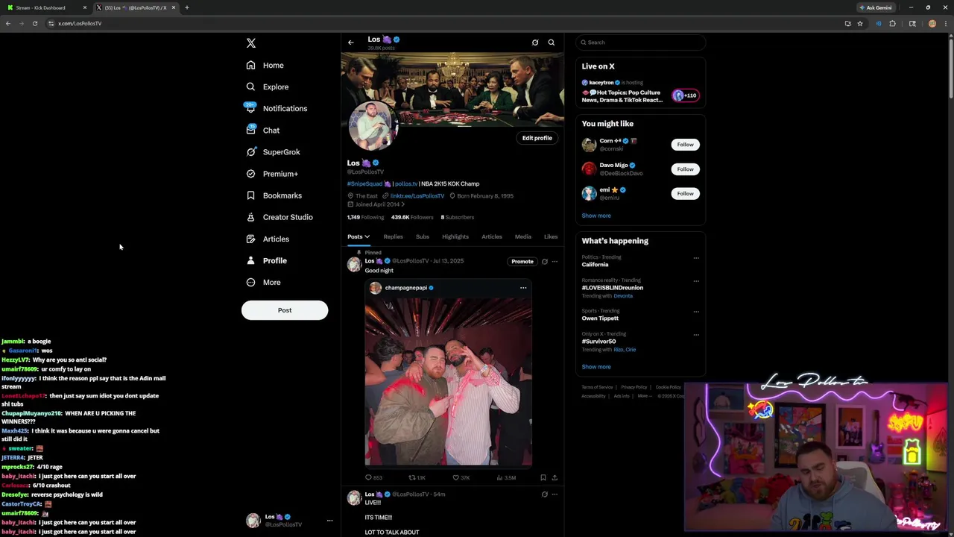Share the pinned post
954x537 pixels.
pos(555,477)
